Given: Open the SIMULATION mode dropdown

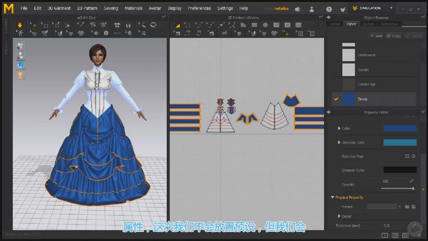Looking at the screenshot, I should [391, 8].
